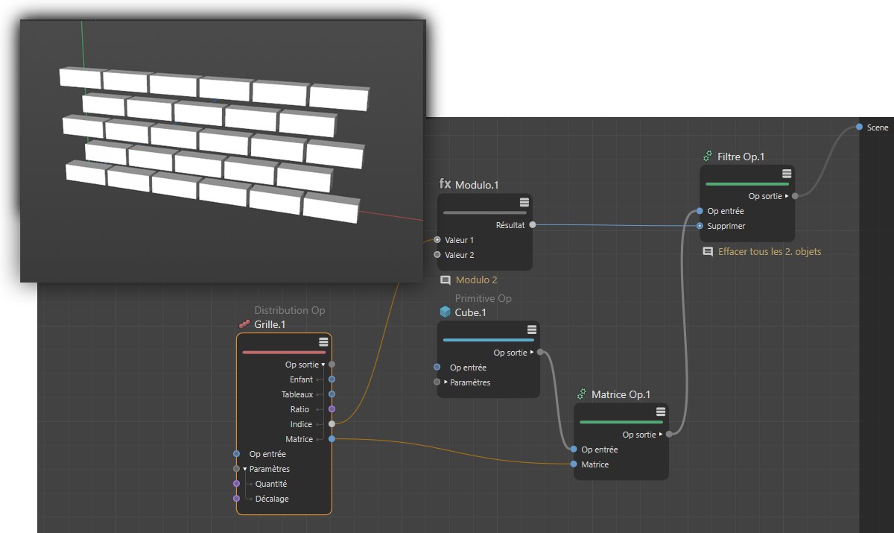
Task: Open the Modulo.1 node hamburger menu
Action: pos(524,202)
